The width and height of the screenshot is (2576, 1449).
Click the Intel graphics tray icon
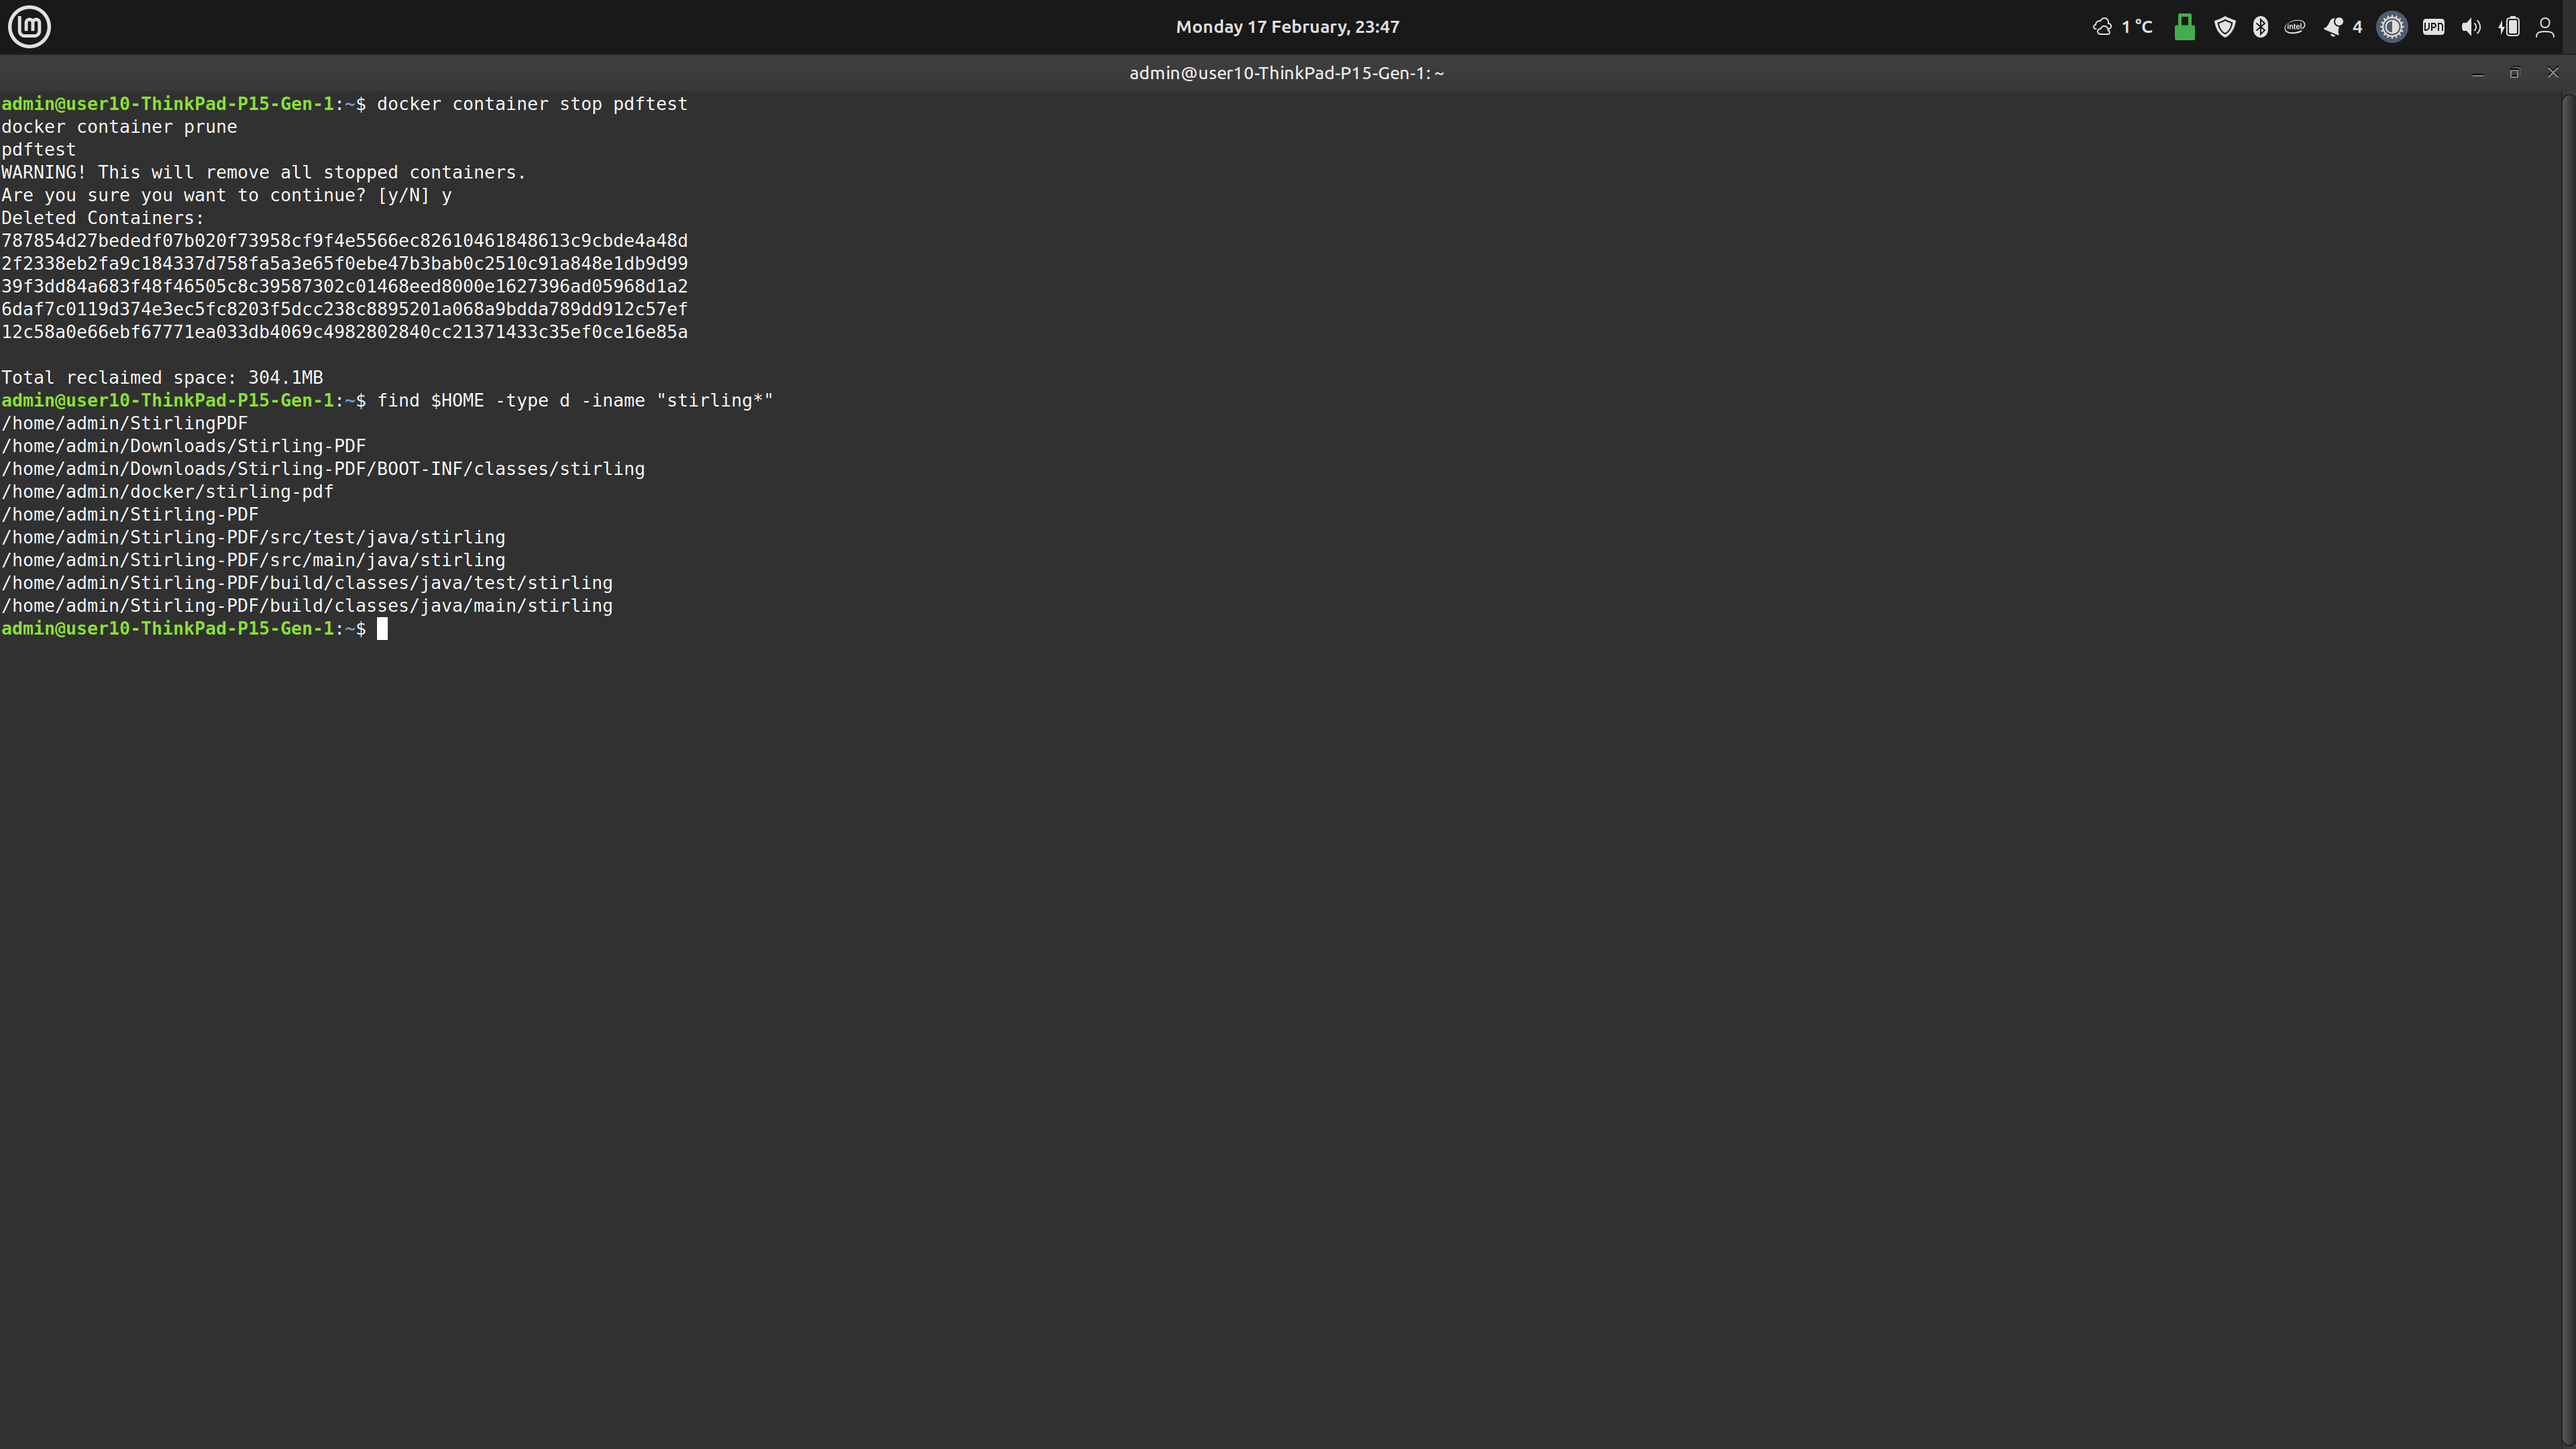click(2295, 27)
